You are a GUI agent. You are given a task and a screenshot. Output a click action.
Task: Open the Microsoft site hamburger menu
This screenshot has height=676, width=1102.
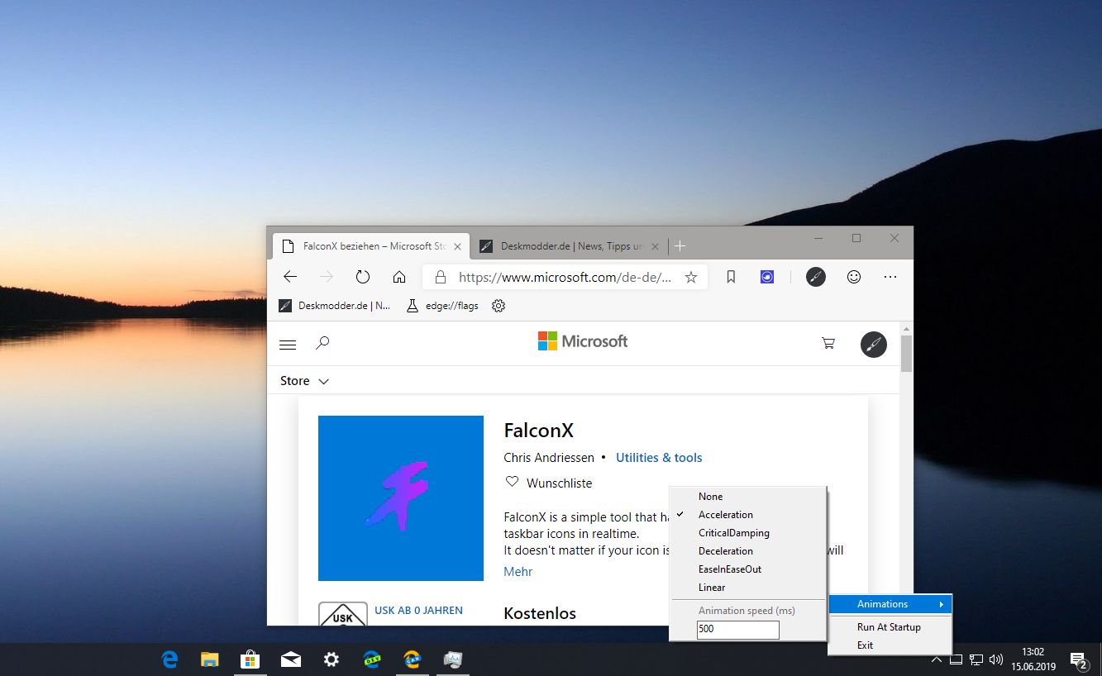point(288,345)
